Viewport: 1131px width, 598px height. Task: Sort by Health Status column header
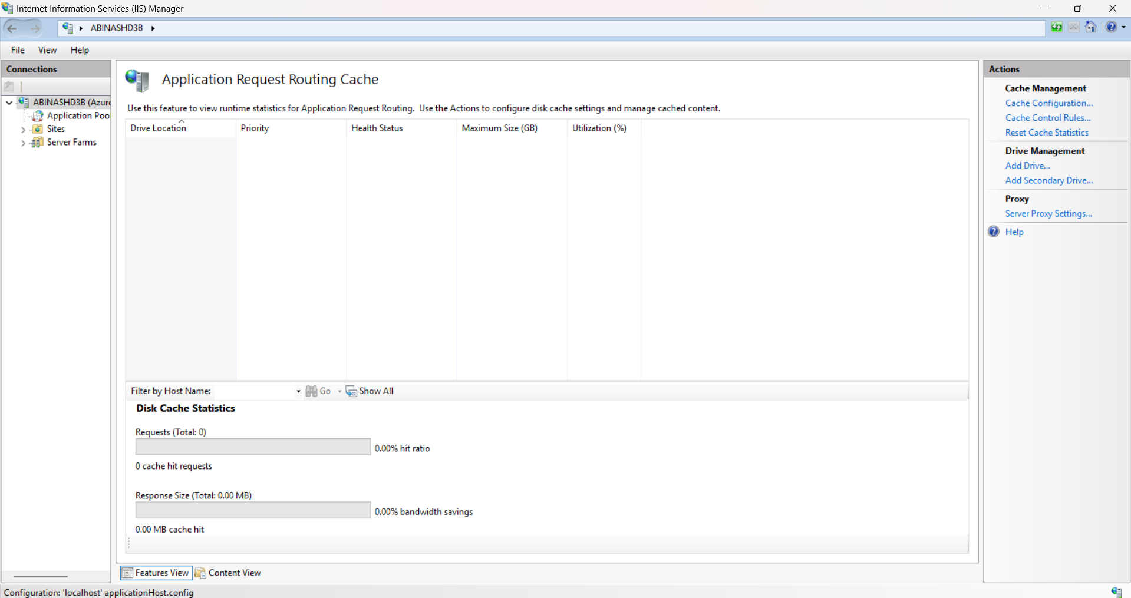tap(401, 128)
